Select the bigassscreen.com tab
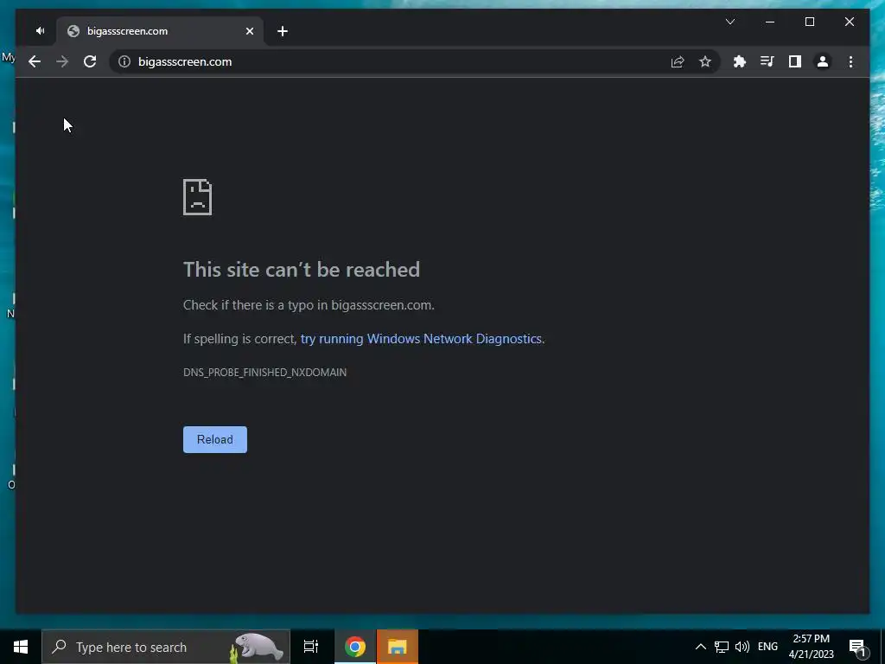This screenshot has height=664, width=885. 160,31
